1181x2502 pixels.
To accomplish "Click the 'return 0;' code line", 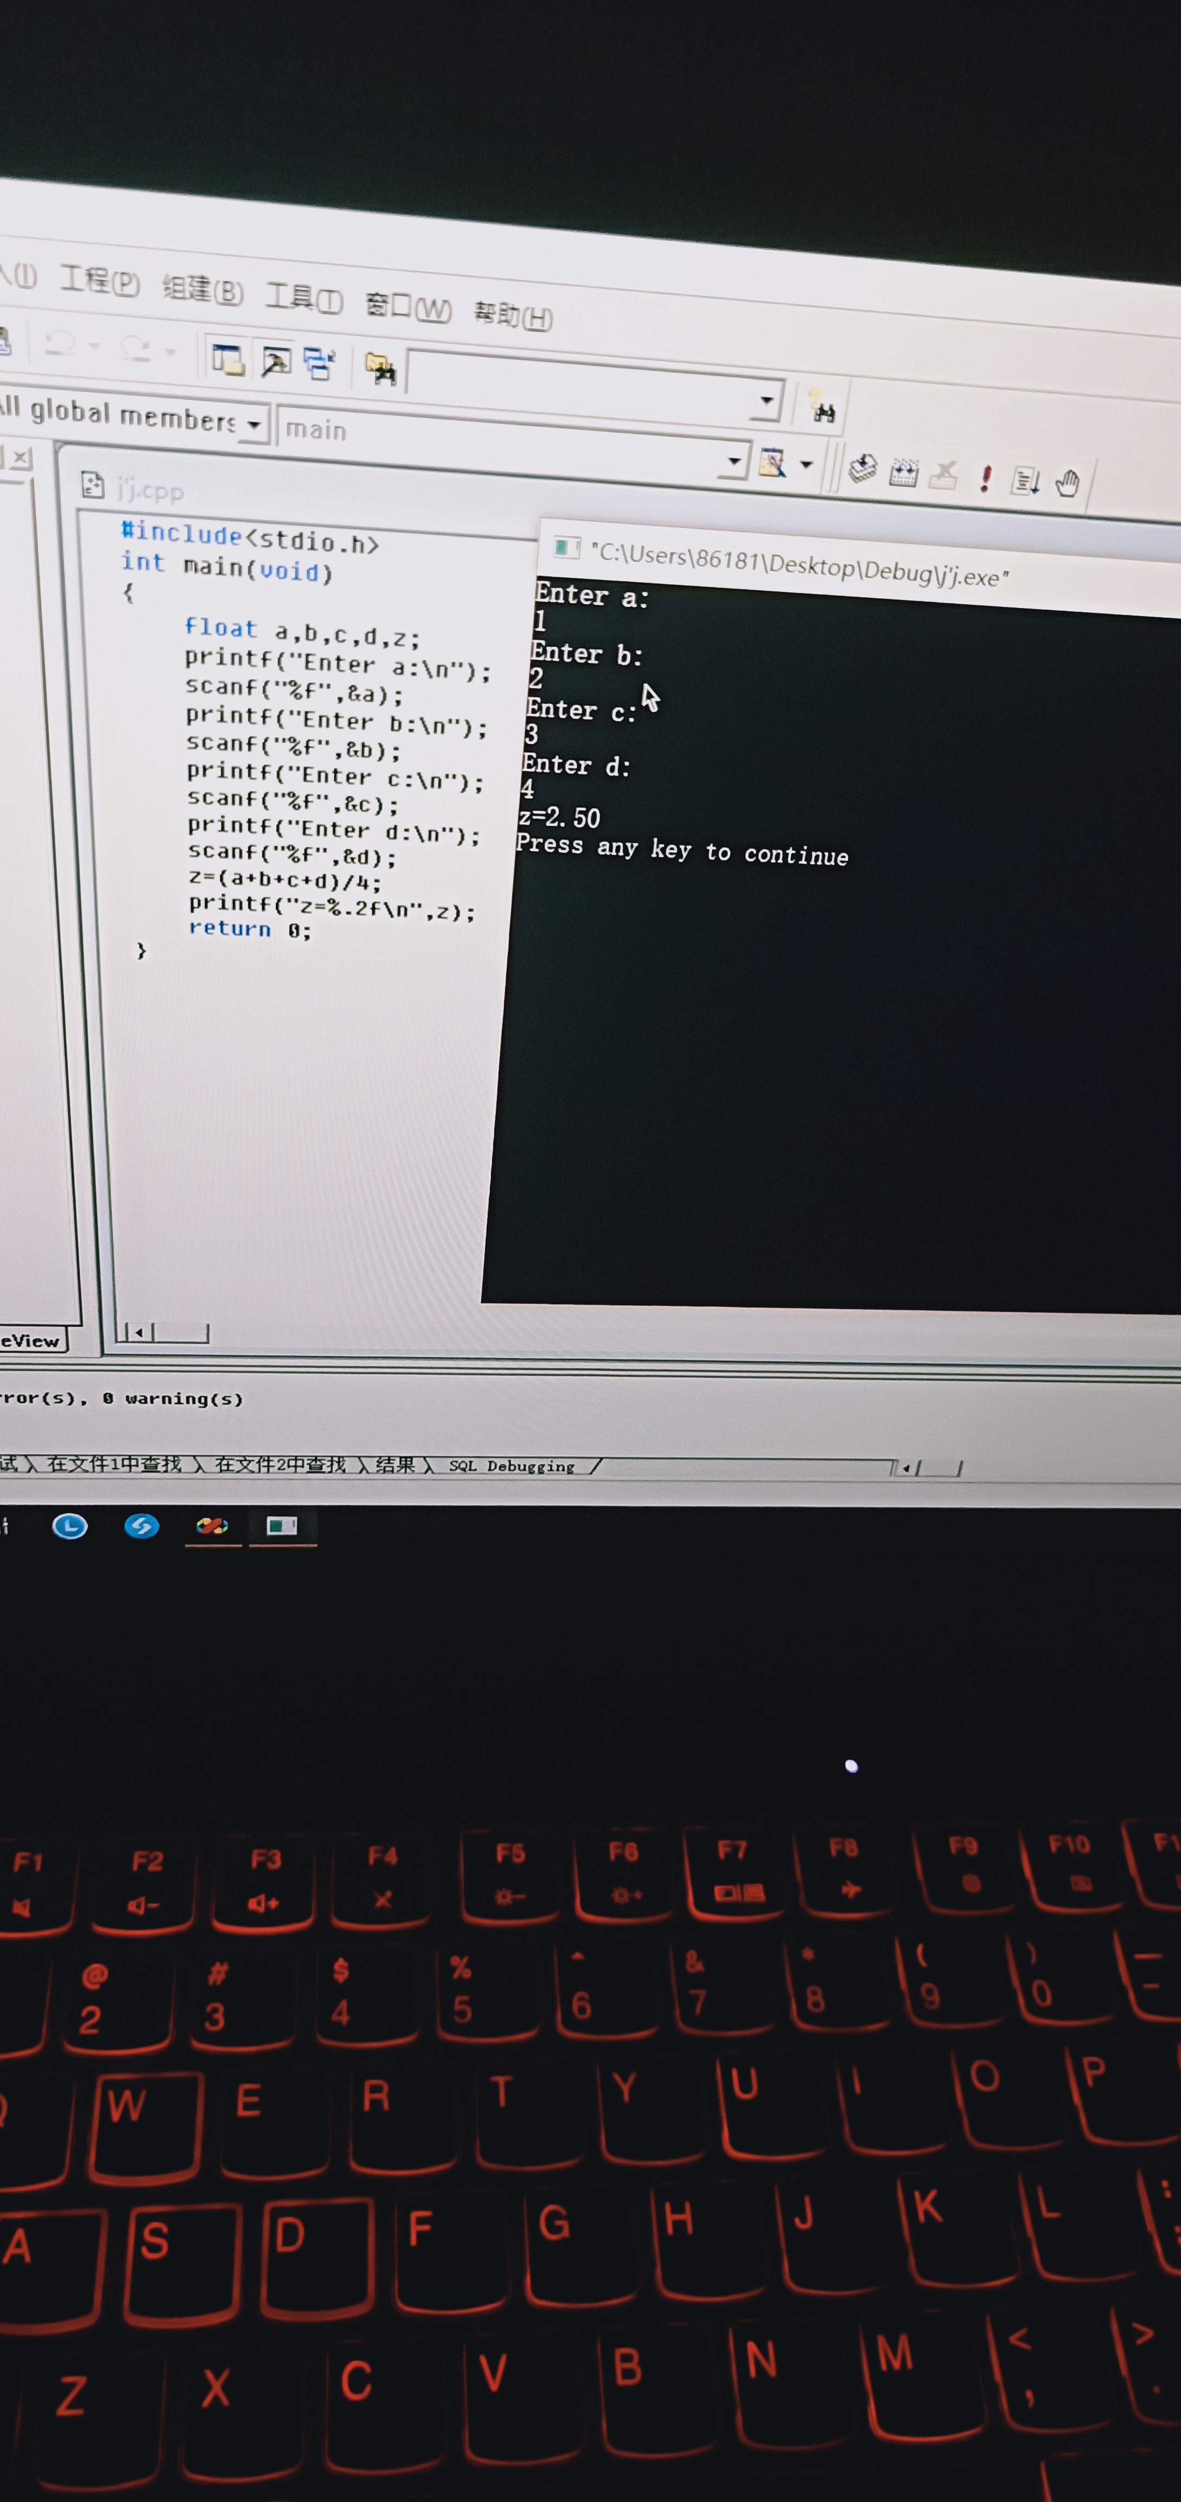I will coord(250,928).
